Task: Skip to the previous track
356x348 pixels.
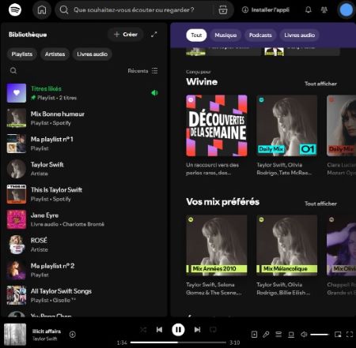Action: pyautogui.click(x=159, y=330)
